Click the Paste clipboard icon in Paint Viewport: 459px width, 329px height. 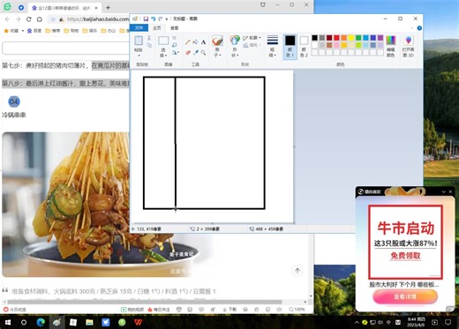point(139,41)
